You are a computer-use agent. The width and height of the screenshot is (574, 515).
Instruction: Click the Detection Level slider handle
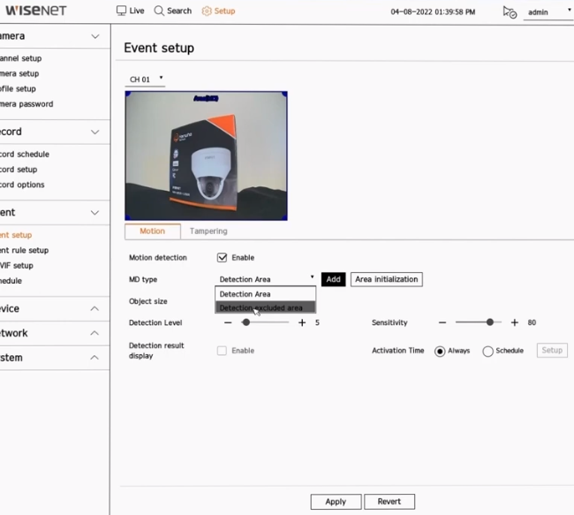tap(246, 322)
